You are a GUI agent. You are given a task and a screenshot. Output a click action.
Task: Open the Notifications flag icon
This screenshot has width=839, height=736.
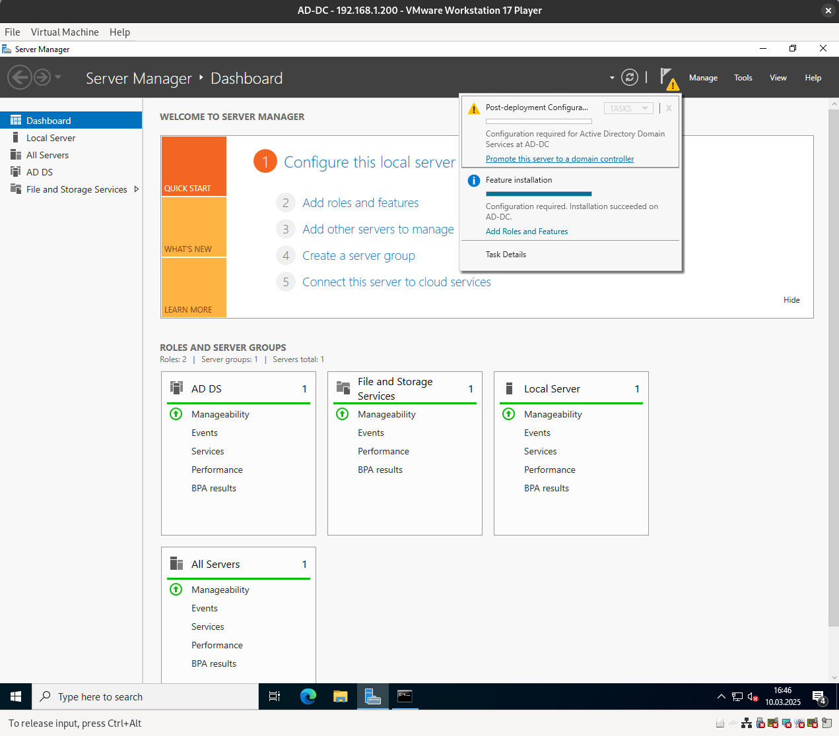[x=668, y=78]
